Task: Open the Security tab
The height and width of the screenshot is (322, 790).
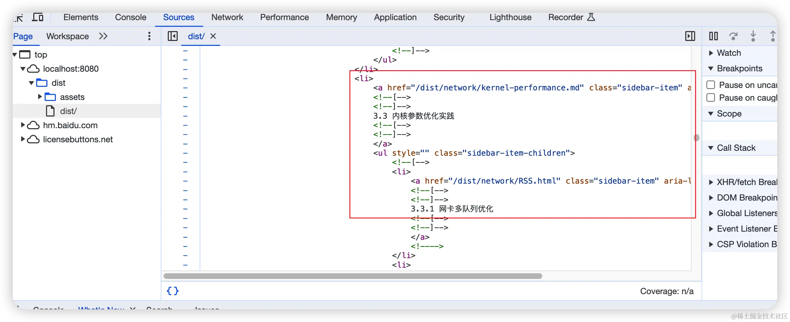Action: click(449, 17)
